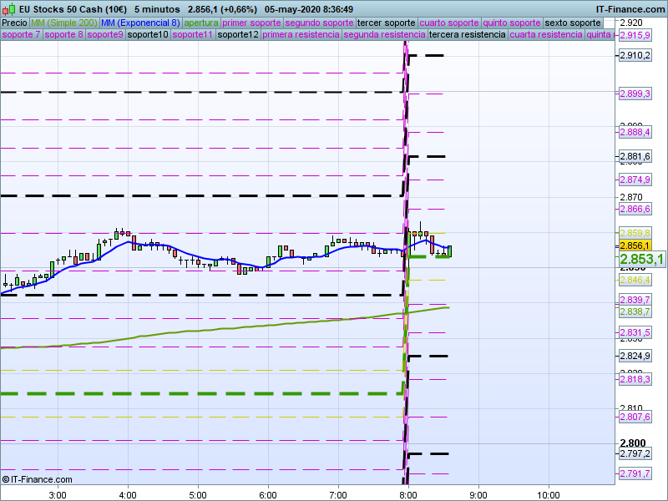The image size is (668, 501).
Task: Select the primer soporte label
Action: (x=251, y=23)
